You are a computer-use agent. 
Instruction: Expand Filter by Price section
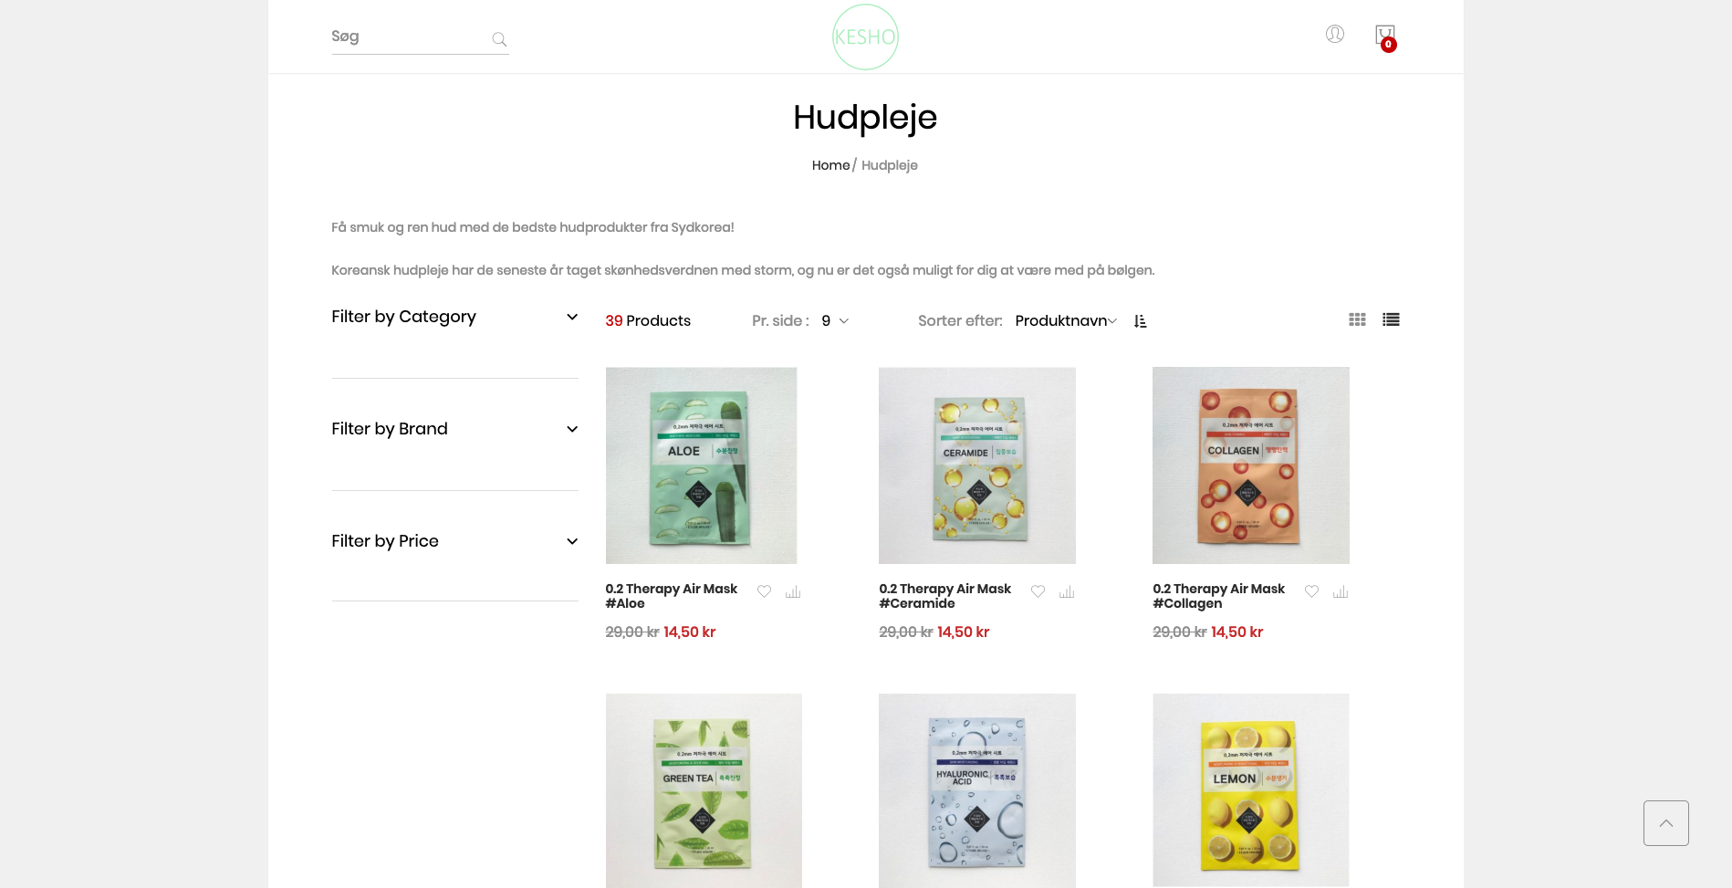(454, 541)
